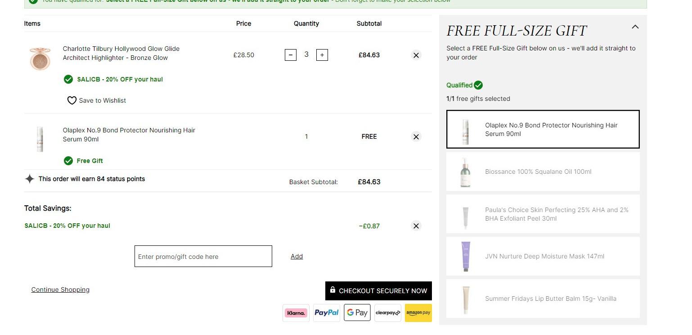Pick JVN Nurture Deep Moisture Mask gift
The width and height of the screenshot is (692, 335).
click(x=543, y=256)
